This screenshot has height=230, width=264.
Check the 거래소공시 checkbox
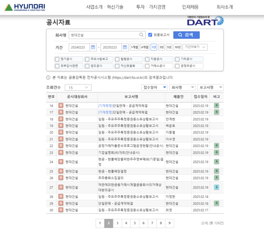tap(147, 66)
